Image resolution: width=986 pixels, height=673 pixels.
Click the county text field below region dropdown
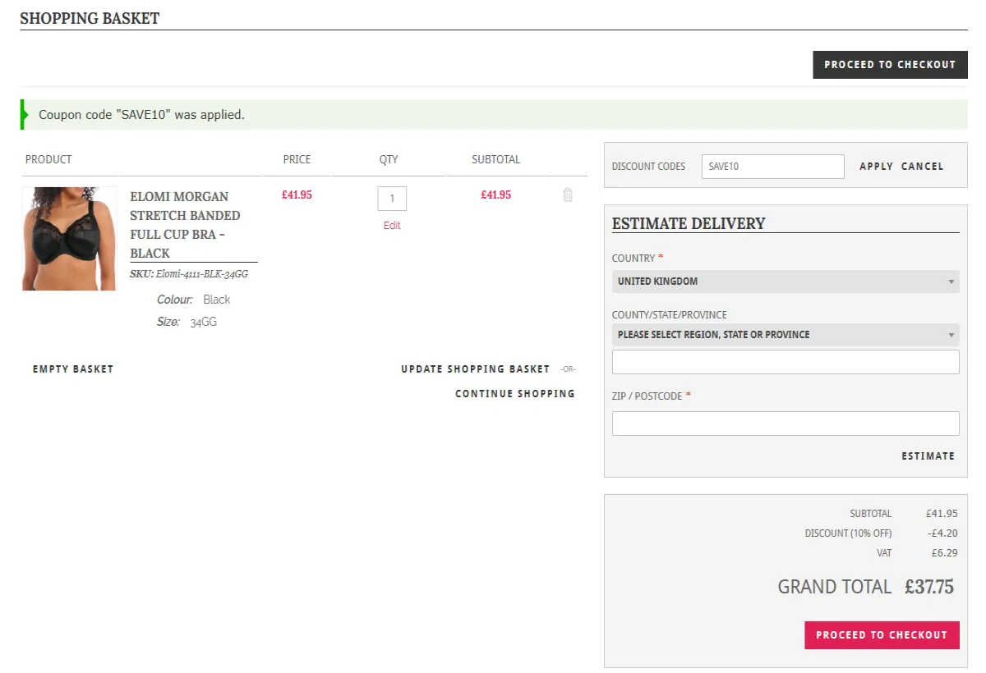pyautogui.click(x=785, y=362)
